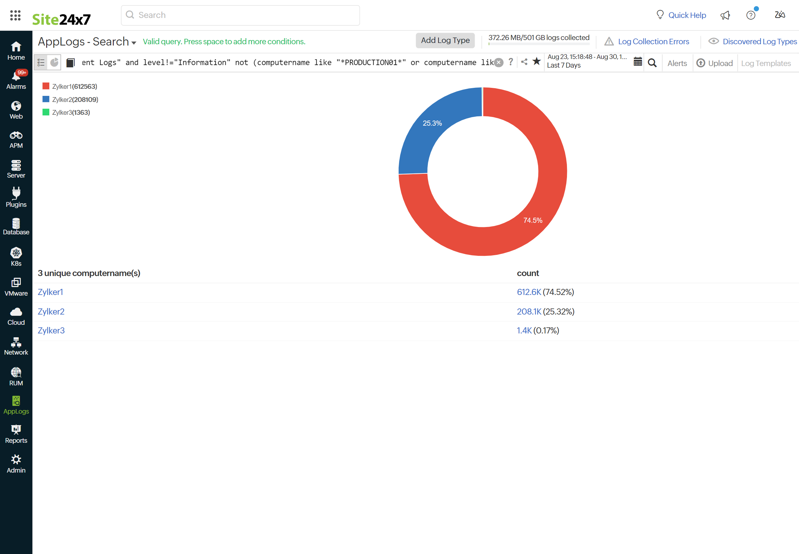Screen dimensions: 799x554
Task: Click the Add Log Type button
Action: pyautogui.click(x=445, y=40)
